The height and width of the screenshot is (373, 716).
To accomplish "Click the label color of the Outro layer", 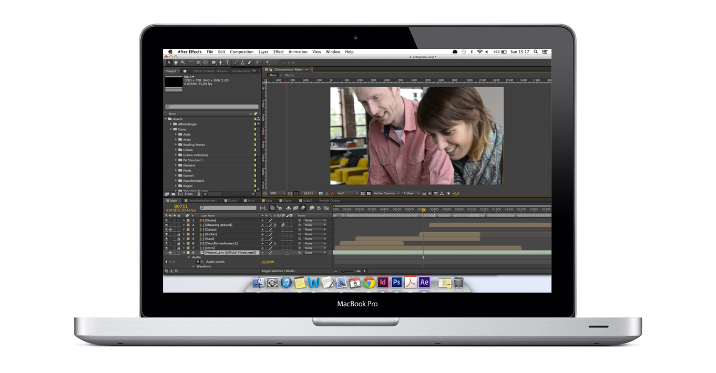I will pos(188,221).
